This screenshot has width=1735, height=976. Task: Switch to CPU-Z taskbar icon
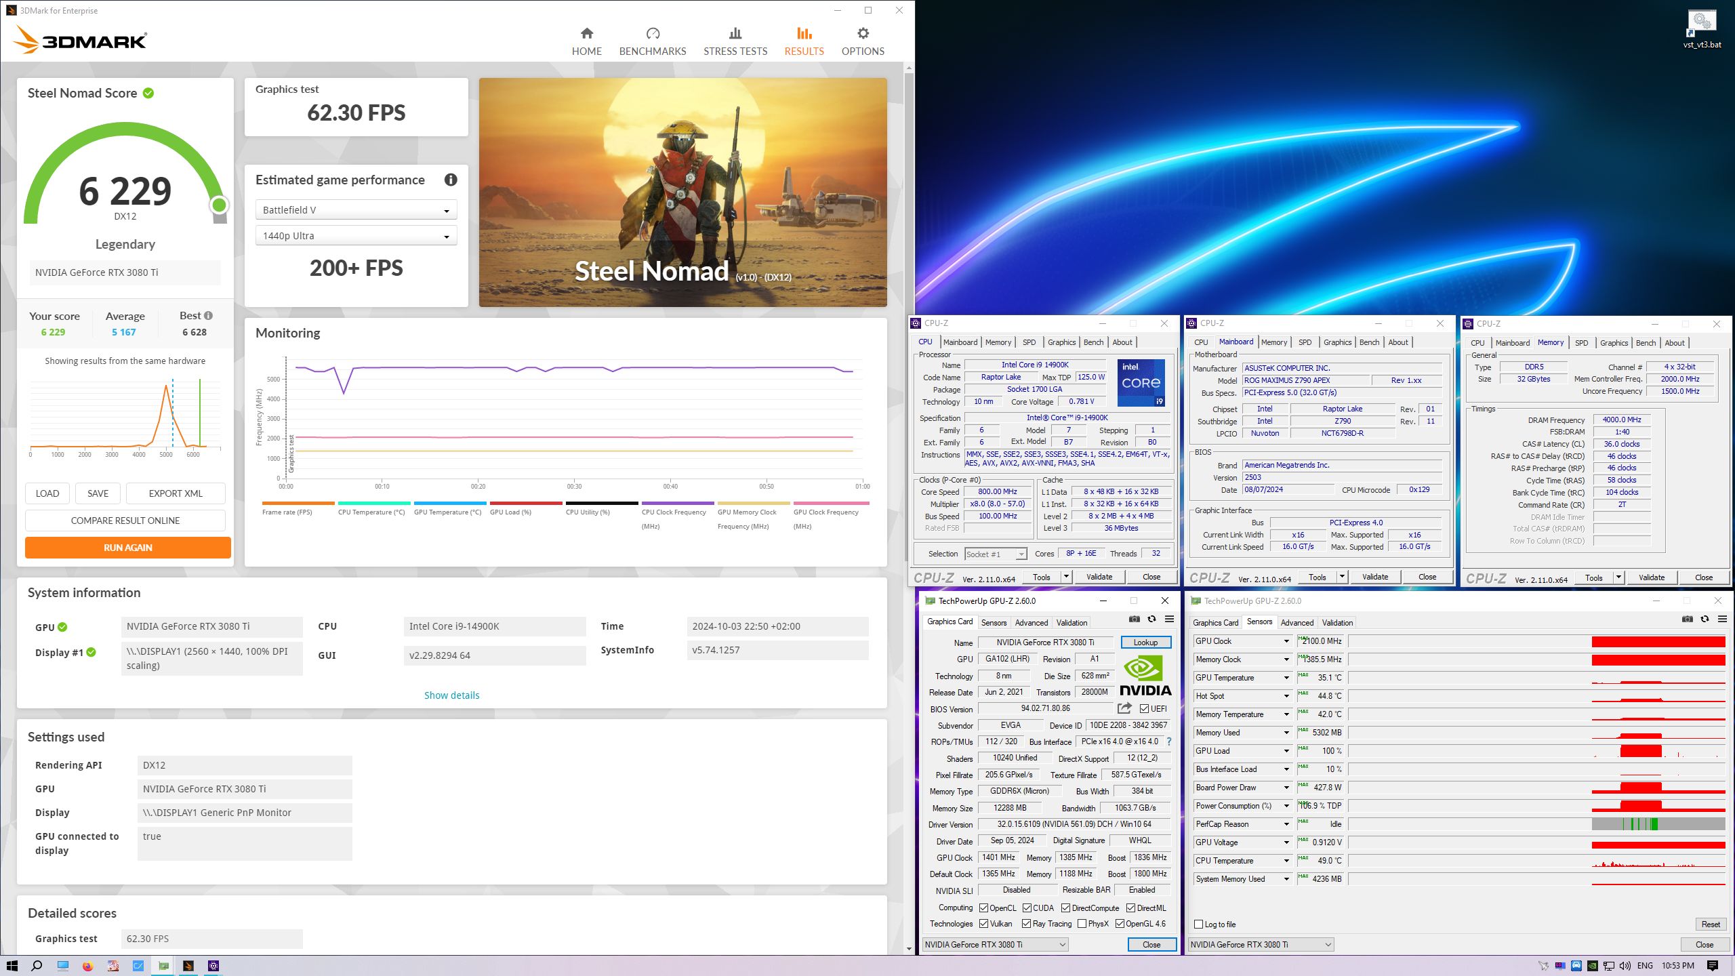point(213,966)
